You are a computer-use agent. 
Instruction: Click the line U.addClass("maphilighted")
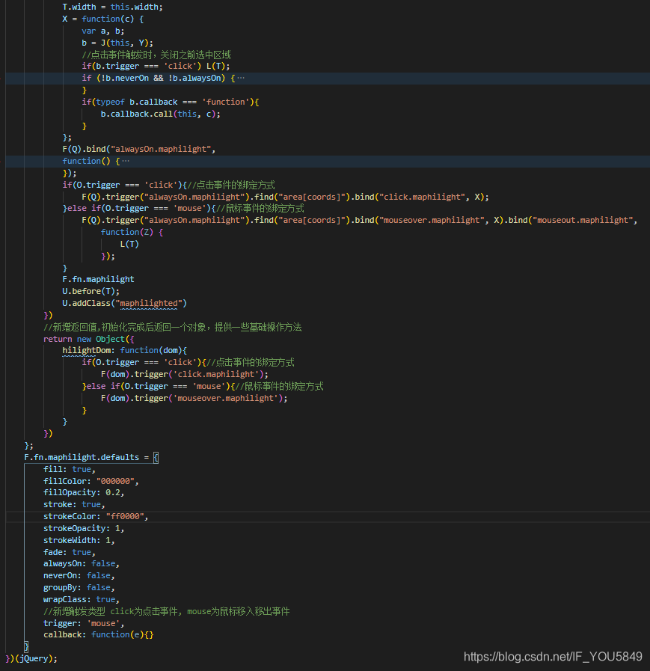point(124,303)
